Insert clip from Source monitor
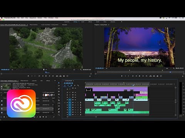The height and width of the screenshot is (138, 185). tap(57, 76)
